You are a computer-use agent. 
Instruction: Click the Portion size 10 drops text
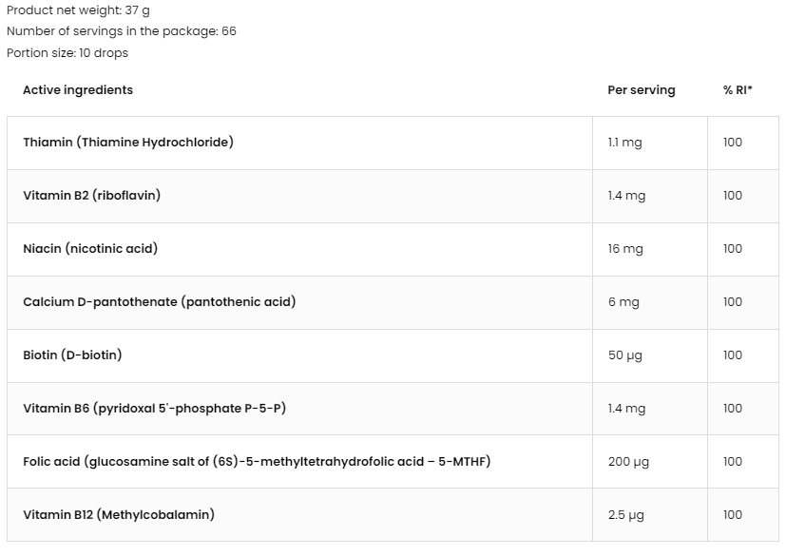tap(67, 53)
